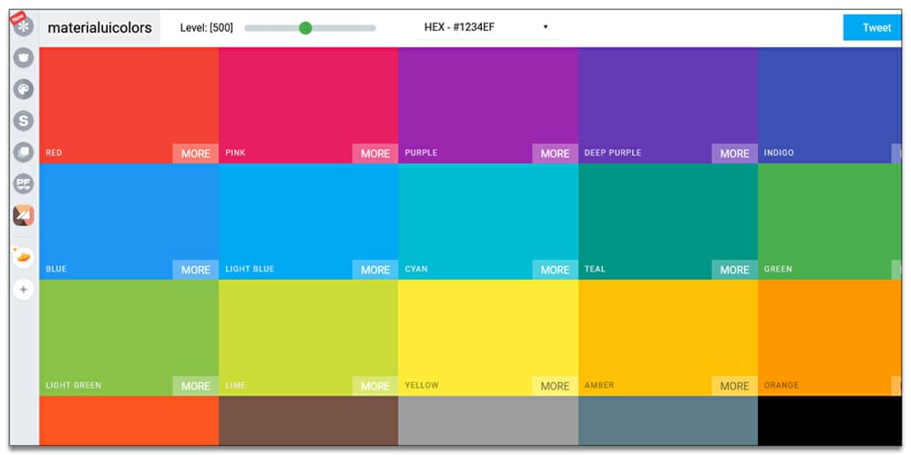The image size is (911, 455).
Task: Select the Light Green color swatch
Action: point(129,338)
